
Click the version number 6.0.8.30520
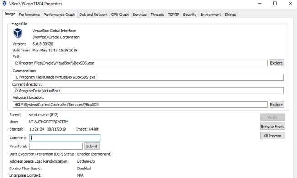[x=43, y=44]
